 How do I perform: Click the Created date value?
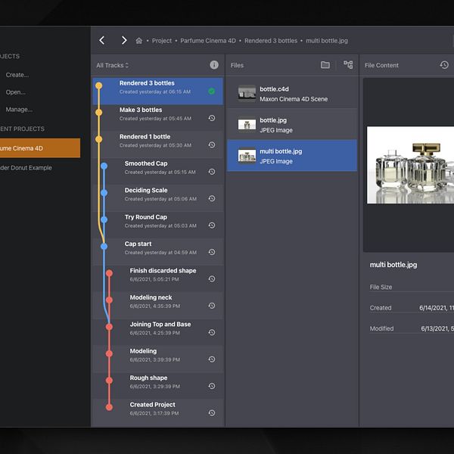point(437,308)
